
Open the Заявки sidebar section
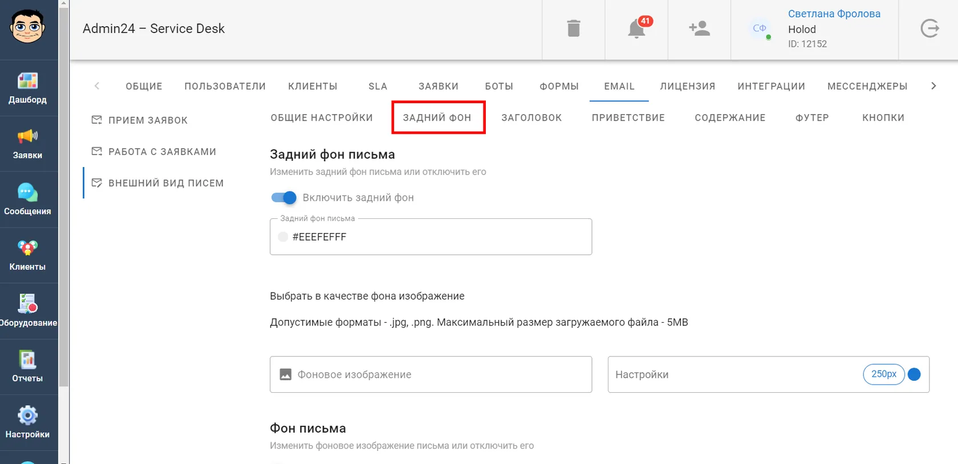(28, 144)
